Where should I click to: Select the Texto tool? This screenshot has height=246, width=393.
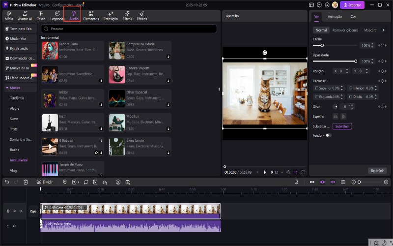pos(41,16)
